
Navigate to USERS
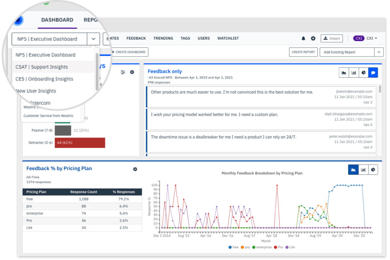coord(204,38)
